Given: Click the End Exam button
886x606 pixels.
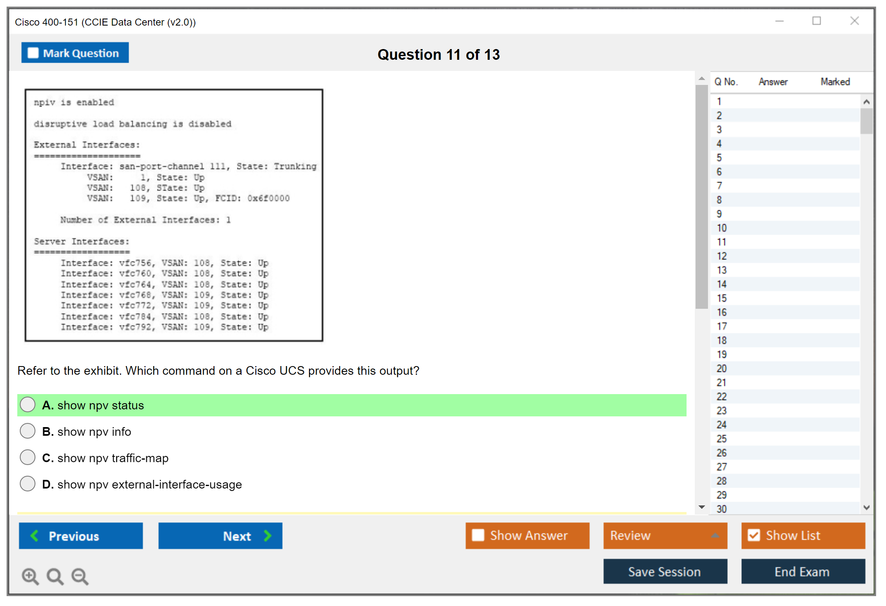Looking at the screenshot, I should pos(802,572).
